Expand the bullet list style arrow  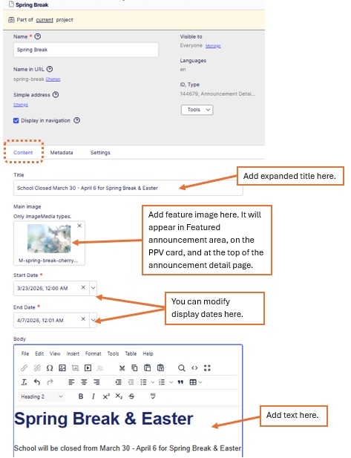153,382
